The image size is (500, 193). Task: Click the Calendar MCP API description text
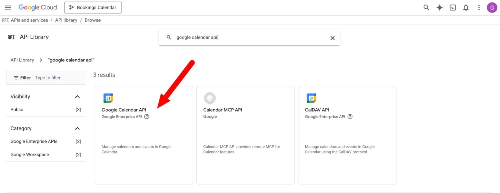click(242, 149)
